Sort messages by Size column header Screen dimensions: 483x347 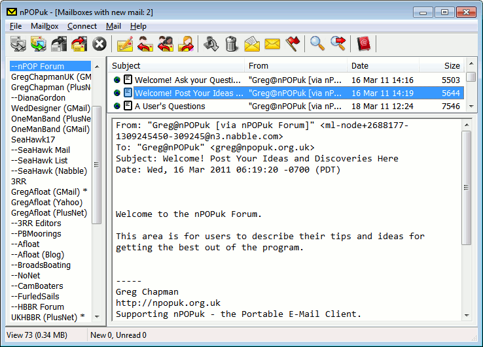441,65
